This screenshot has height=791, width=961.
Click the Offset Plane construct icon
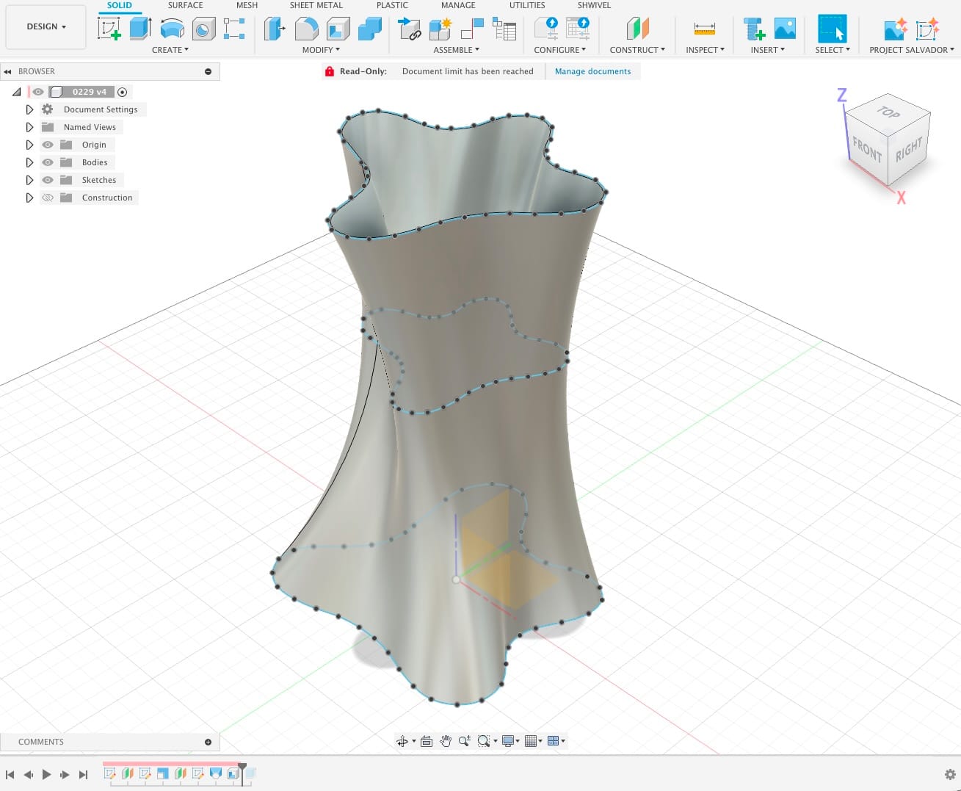[637, 29]
